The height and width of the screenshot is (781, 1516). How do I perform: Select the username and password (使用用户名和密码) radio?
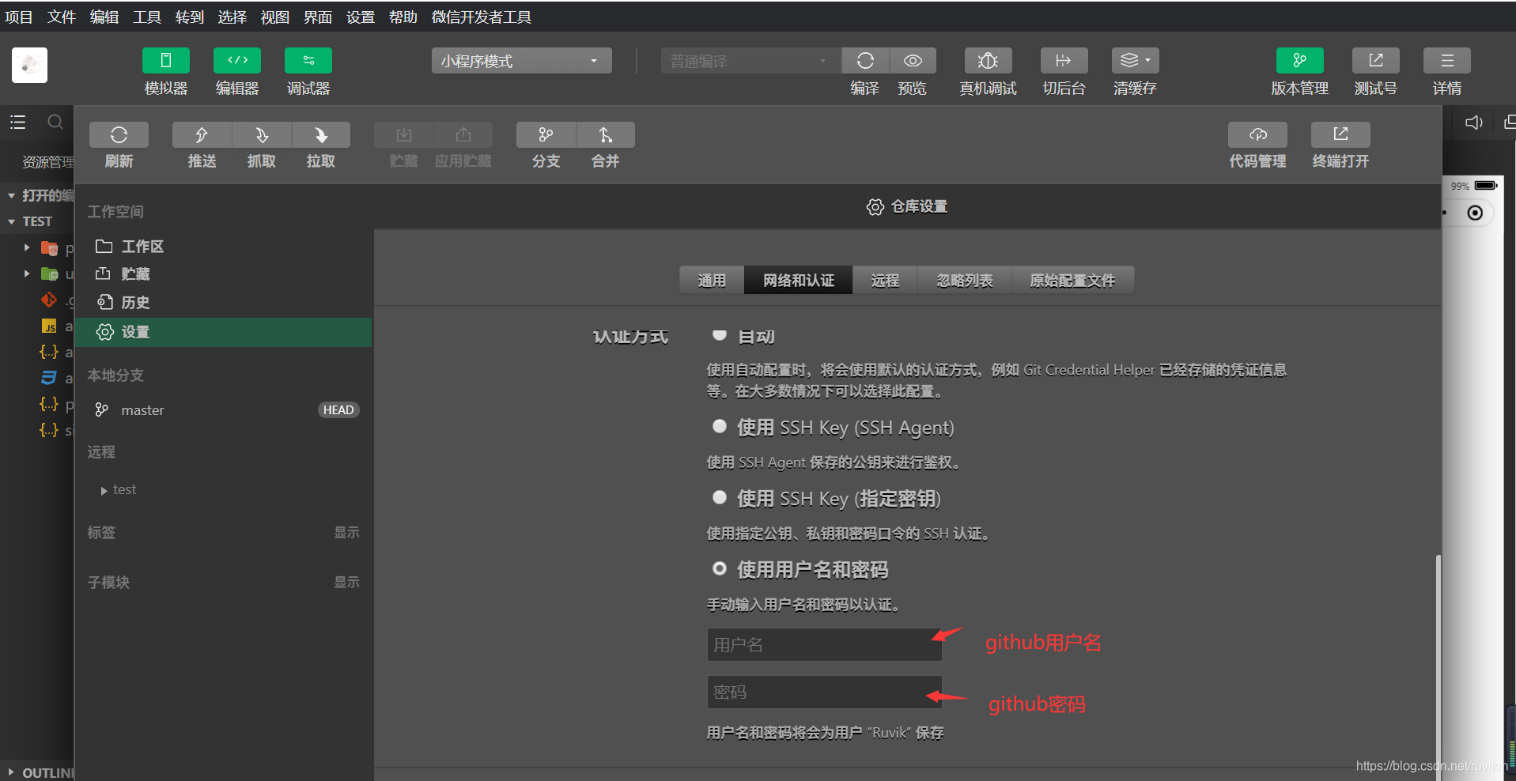(719, 568)
